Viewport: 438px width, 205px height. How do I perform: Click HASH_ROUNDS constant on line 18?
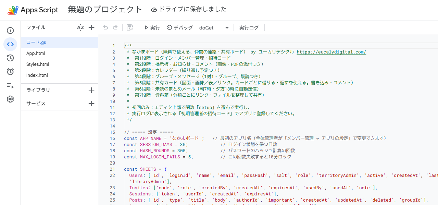point(155,151)
